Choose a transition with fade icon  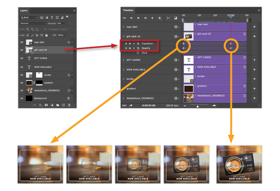176,18
